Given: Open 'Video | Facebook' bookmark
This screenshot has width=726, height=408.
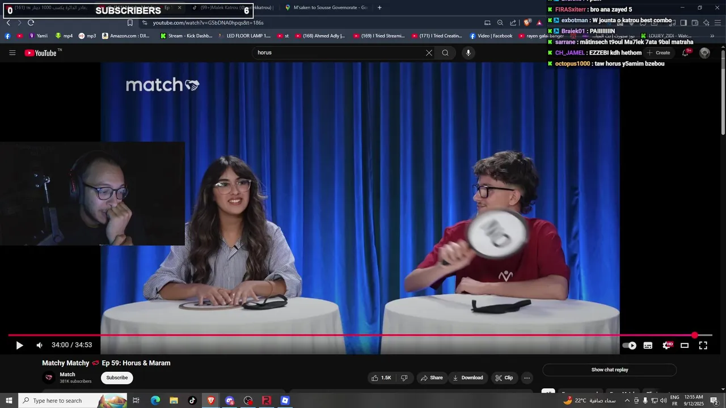Looking at the screenshot, I should click(x=491, y=36).
